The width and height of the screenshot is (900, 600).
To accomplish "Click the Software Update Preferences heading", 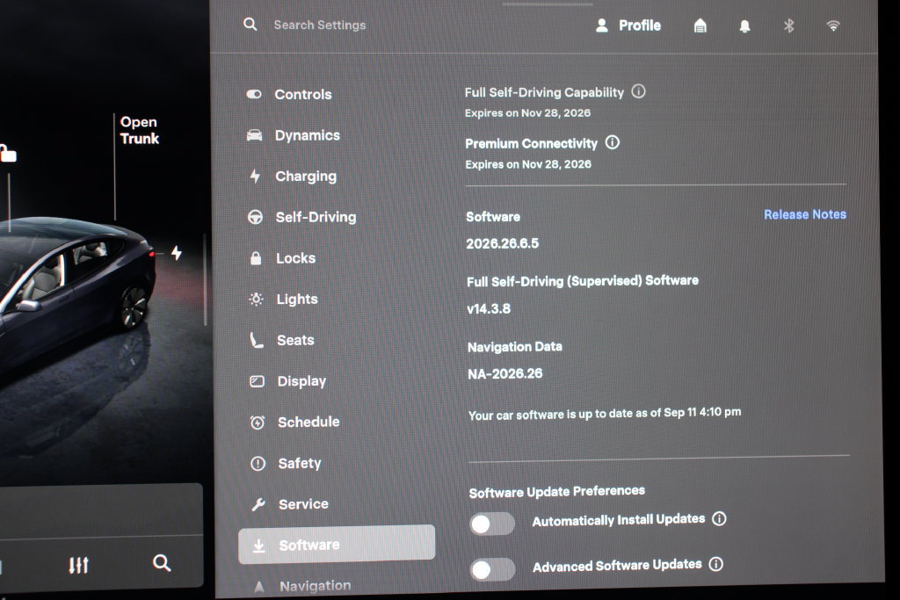I will pos(556,492).
